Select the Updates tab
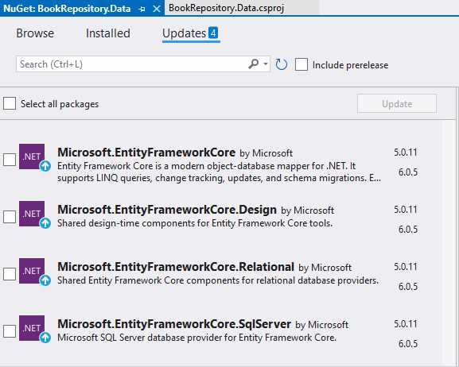The image size is (459, 367). (x=190, y=33)
